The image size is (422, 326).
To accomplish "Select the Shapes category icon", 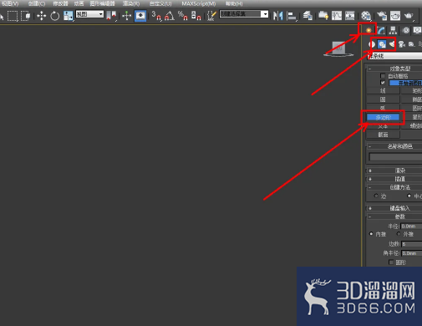I will pyautogui.click(x=382, y=44).
